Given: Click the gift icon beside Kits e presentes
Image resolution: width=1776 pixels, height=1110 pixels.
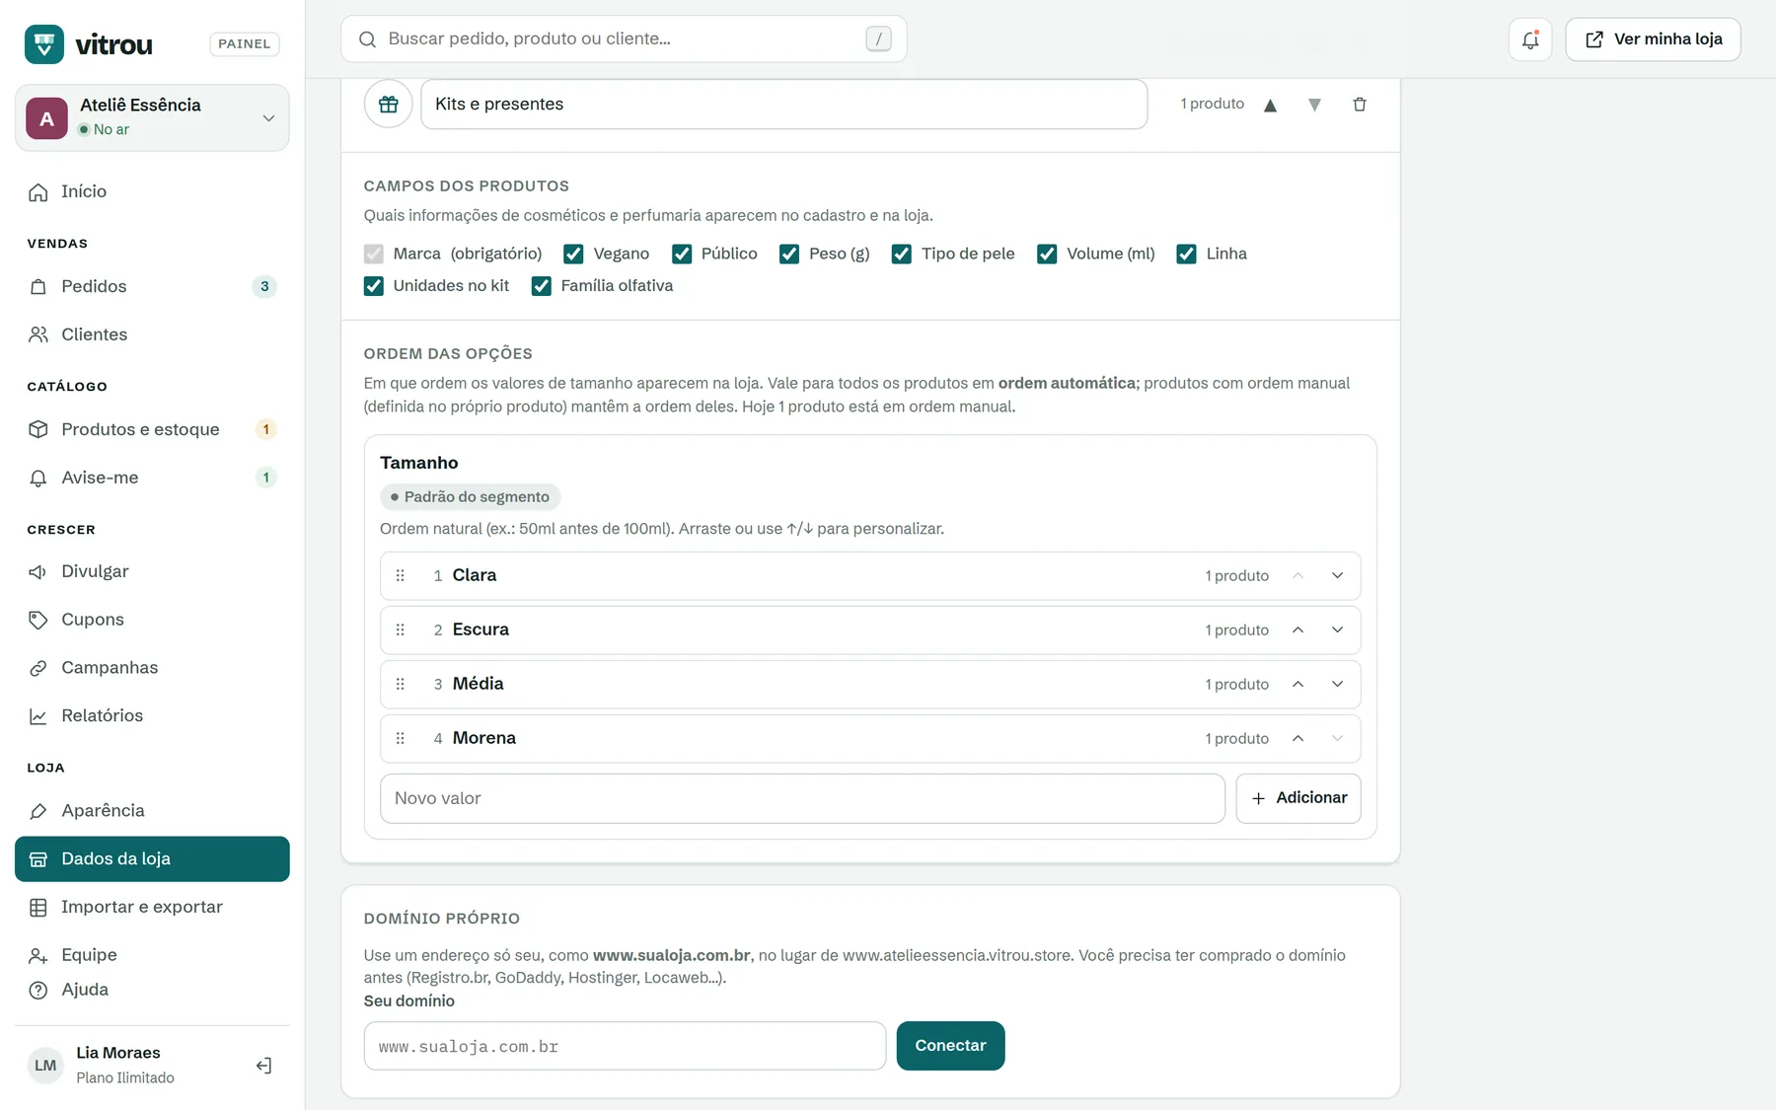Looking at the screenshot, I should point(389,105).
